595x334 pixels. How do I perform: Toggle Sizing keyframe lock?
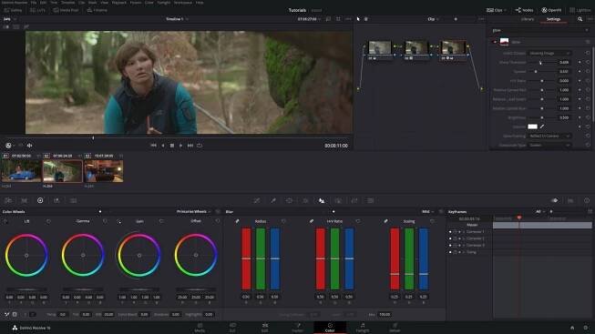click(455, 252)
